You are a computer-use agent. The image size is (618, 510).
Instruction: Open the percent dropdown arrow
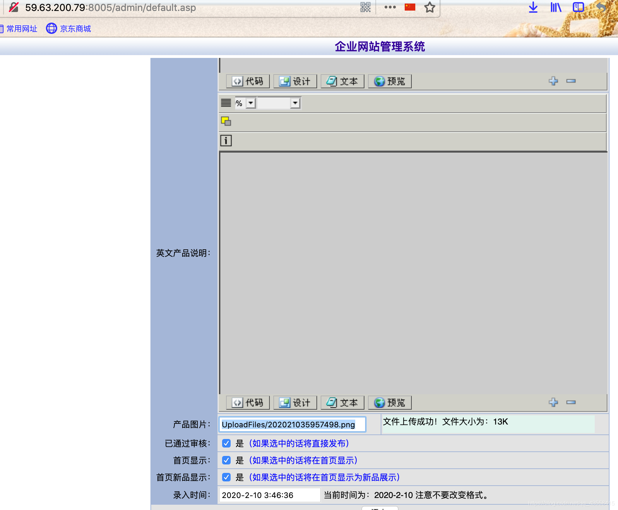tap(251, 103)
